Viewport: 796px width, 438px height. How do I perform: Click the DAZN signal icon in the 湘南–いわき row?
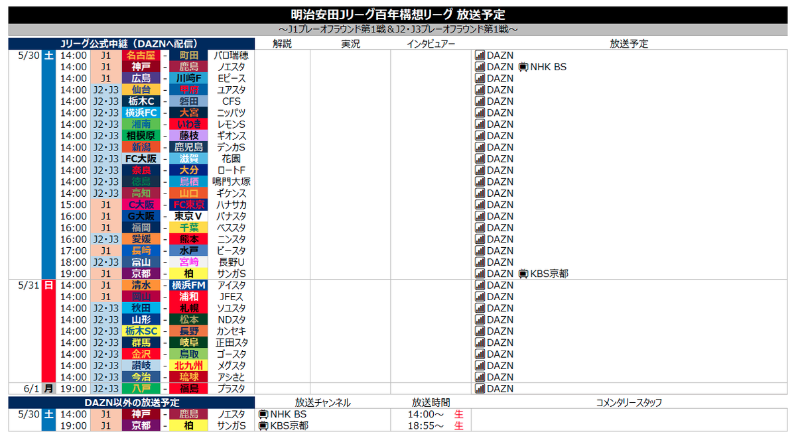click(480, 124)
